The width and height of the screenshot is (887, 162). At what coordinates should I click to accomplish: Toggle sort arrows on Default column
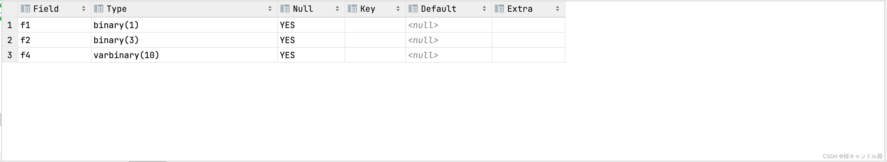coord(484,9)
